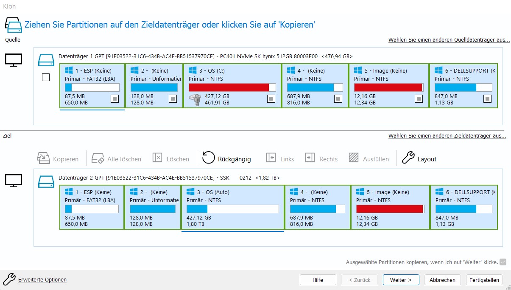This screenshot has width=511, height=290.
Task: Click Windows logo of source partition 1 - ESP
Action: (x=69, y=70)
